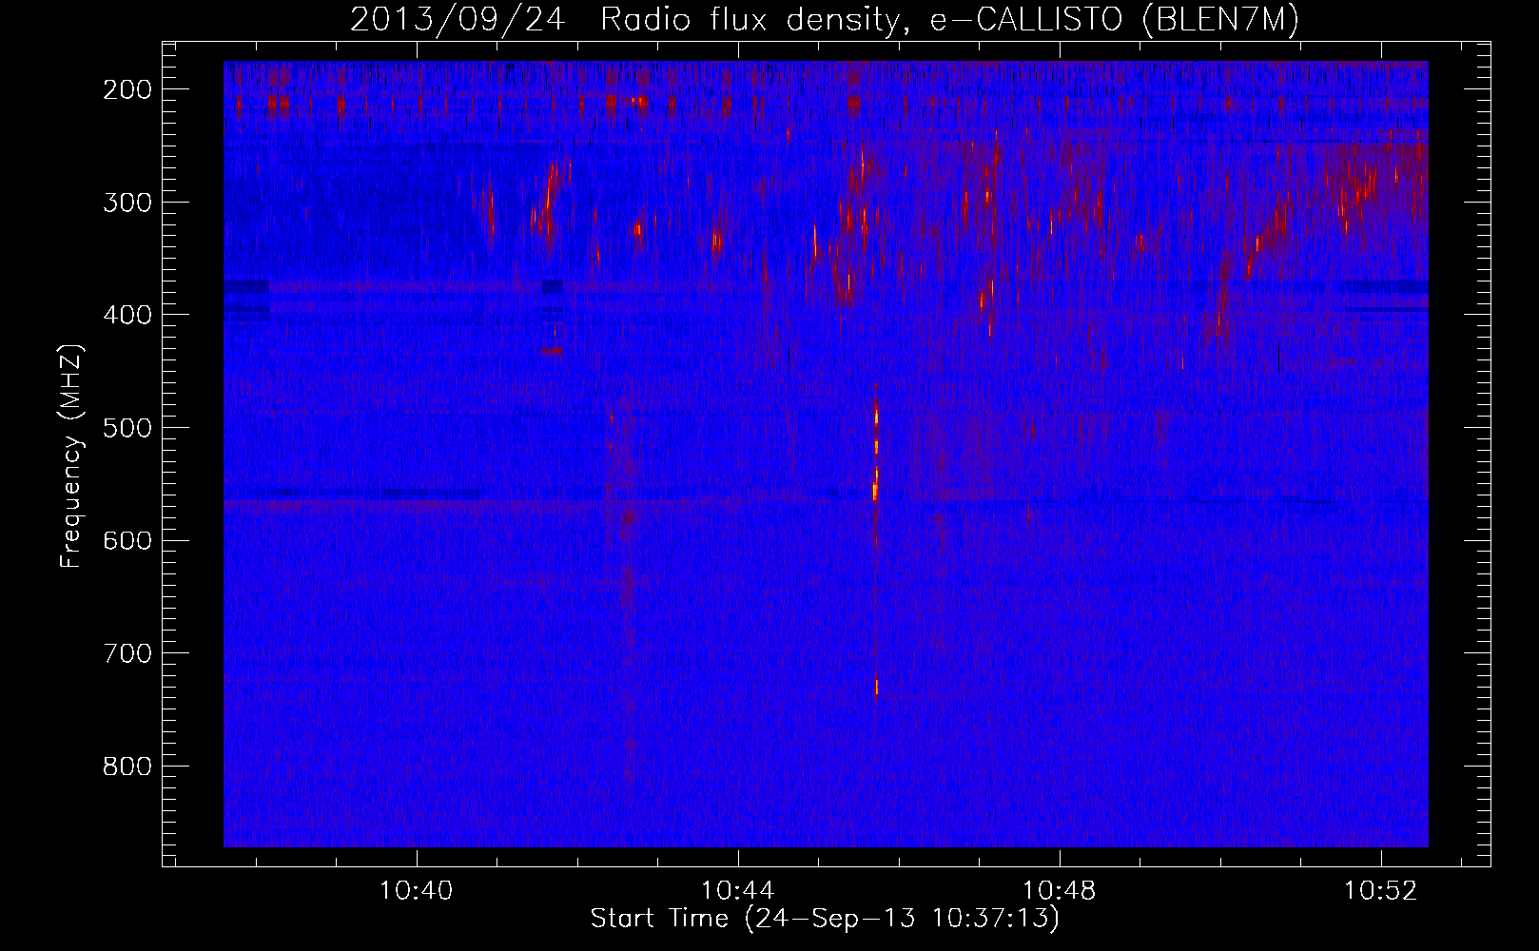The image size is (1539, 951).
Task: Click the 10:48 time tick label
Action: point(1059,891)
